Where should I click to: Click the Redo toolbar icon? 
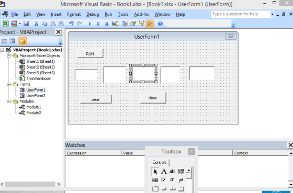click(80, 24)
